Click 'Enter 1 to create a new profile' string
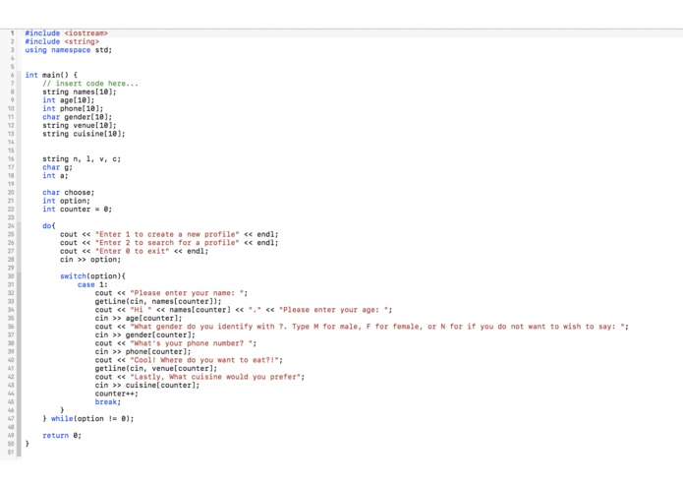 pyautogui.click(x=167, y=234)
